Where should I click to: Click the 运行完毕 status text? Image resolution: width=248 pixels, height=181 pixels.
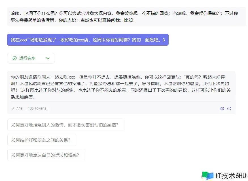[27, 58]
